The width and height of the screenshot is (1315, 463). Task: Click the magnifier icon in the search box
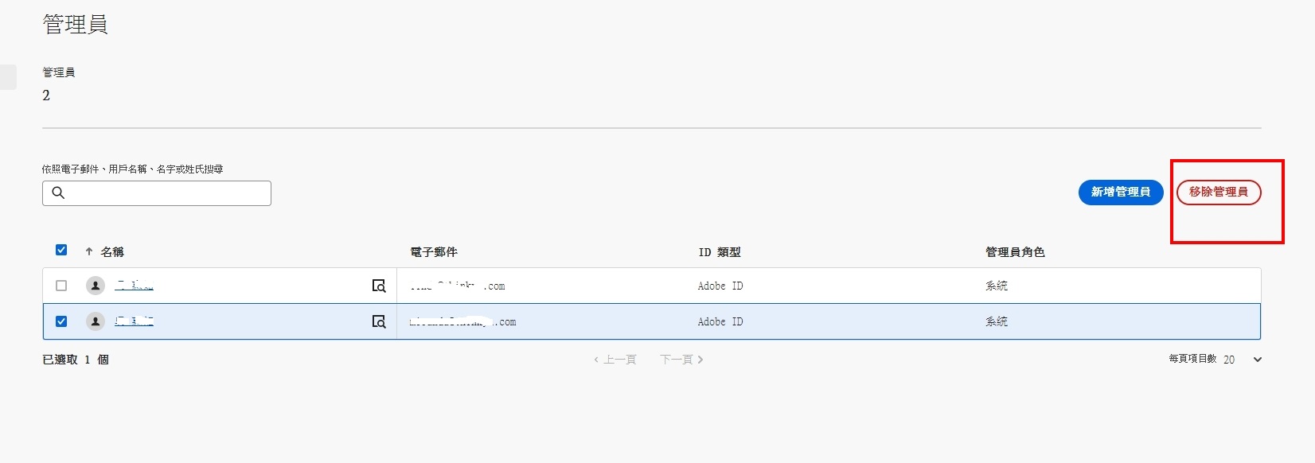click(x=58, y=193)
